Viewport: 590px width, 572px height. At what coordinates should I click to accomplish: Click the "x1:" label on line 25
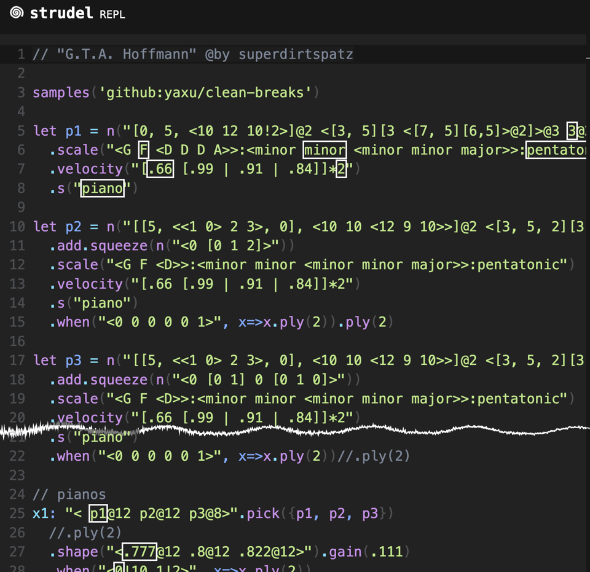point(44,513)
